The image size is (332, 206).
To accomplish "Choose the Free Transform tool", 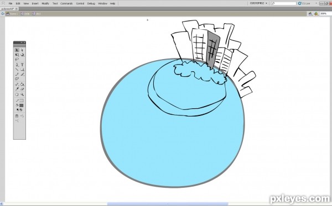I will 17,55.
